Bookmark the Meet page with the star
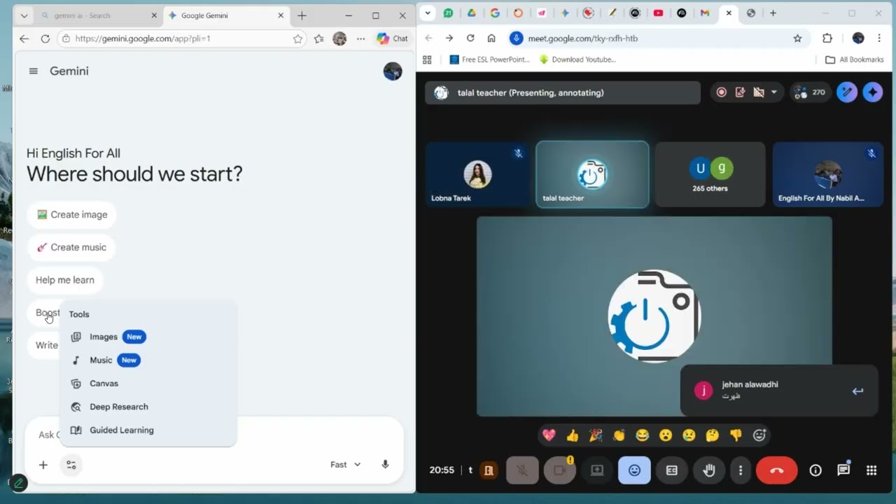Image resolution: width=896 pixels, height=504 pixels. click(797, 38)
